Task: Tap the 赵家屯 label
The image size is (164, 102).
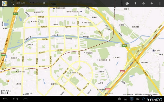Action: click(x=54, y=84)
